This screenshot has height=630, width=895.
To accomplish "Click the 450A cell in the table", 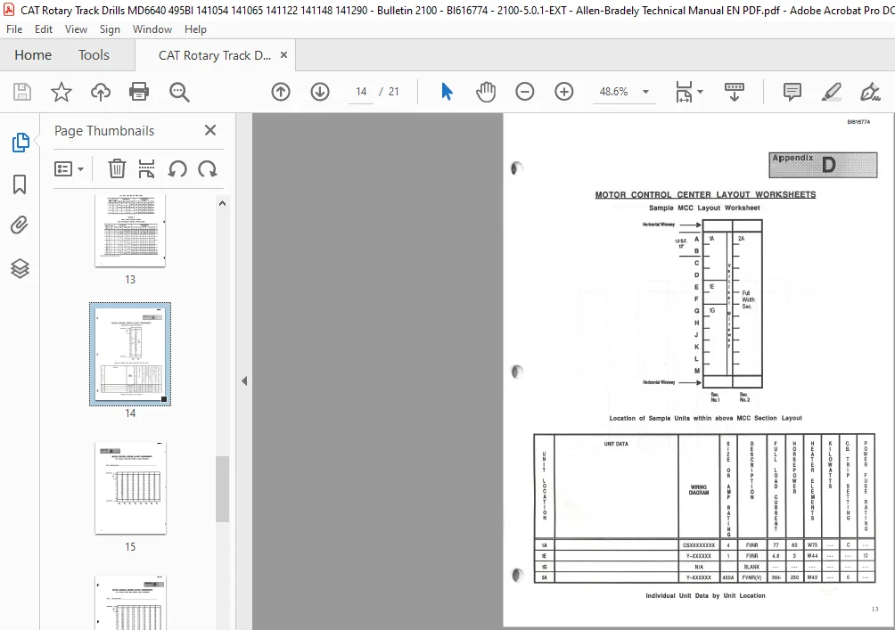I will (x=727, y=577).
